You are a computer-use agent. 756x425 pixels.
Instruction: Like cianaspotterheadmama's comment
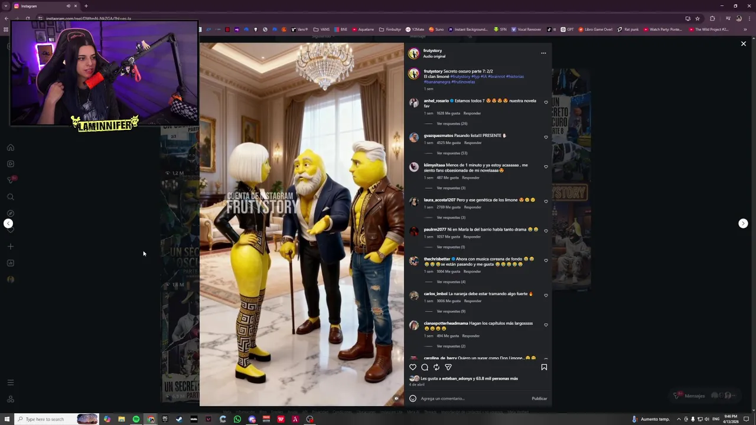pyautogui.click(x=546, y=325)
